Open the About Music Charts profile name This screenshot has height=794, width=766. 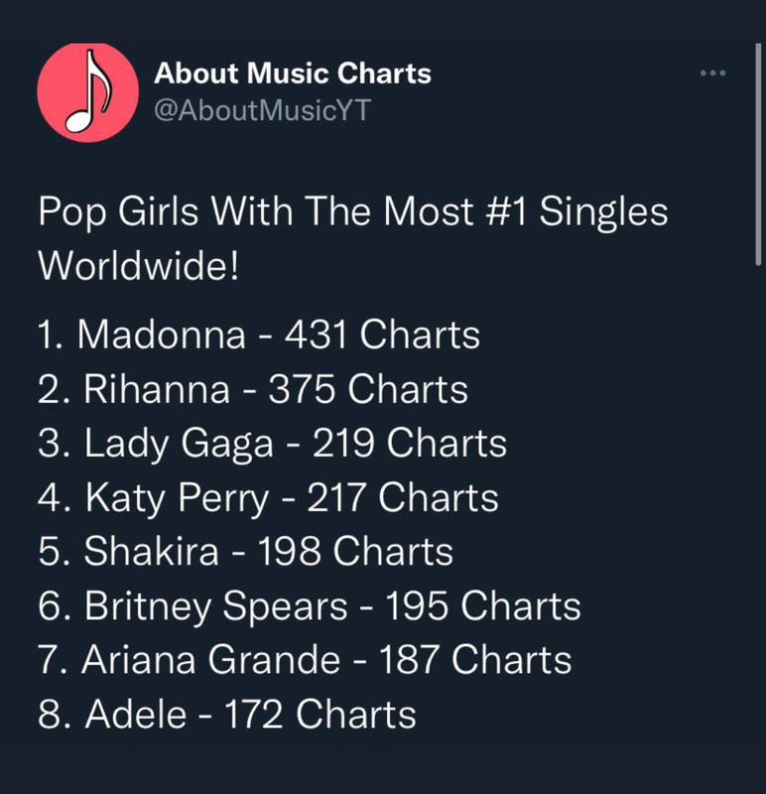(x=293, y=72)
